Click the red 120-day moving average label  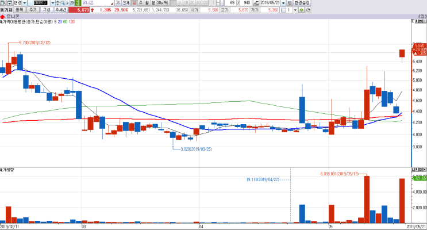(72, 22)
